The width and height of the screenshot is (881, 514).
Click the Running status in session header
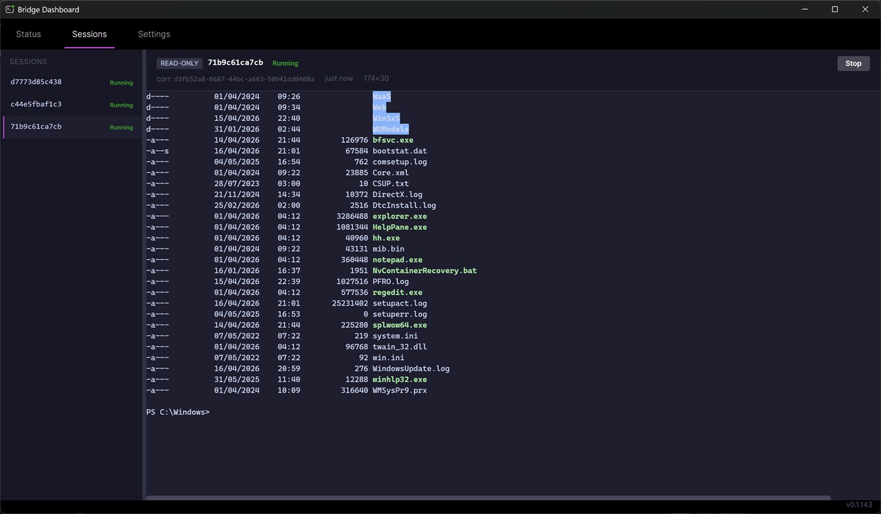(x=285, y=63)
